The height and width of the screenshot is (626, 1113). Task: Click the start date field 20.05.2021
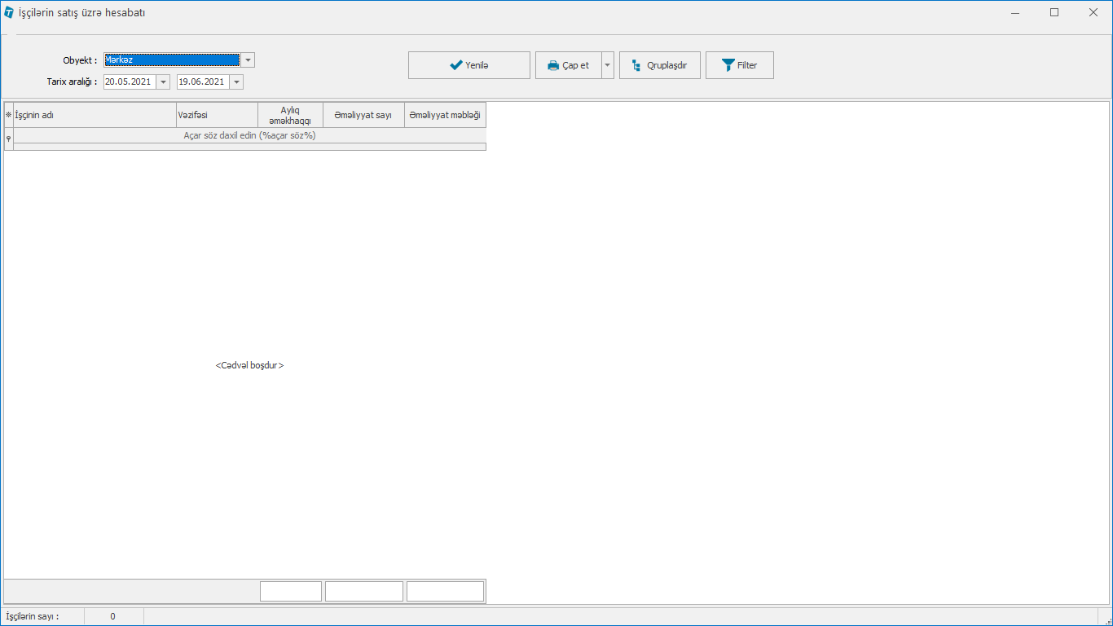tap(129, 82)
